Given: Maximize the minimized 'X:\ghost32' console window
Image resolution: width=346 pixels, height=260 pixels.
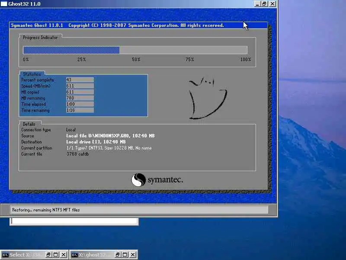Looking at the screenshot, I should (x=125, y=255).
